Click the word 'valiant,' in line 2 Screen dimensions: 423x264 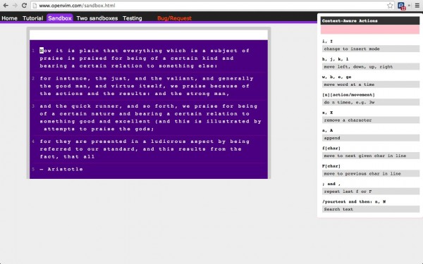[x=183, y=78]
